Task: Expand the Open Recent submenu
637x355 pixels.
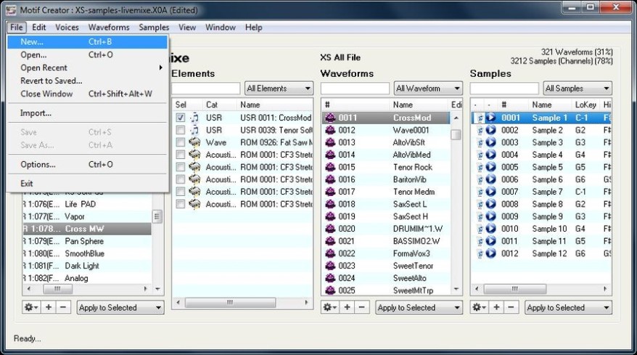Action: (x=87, y=68)
